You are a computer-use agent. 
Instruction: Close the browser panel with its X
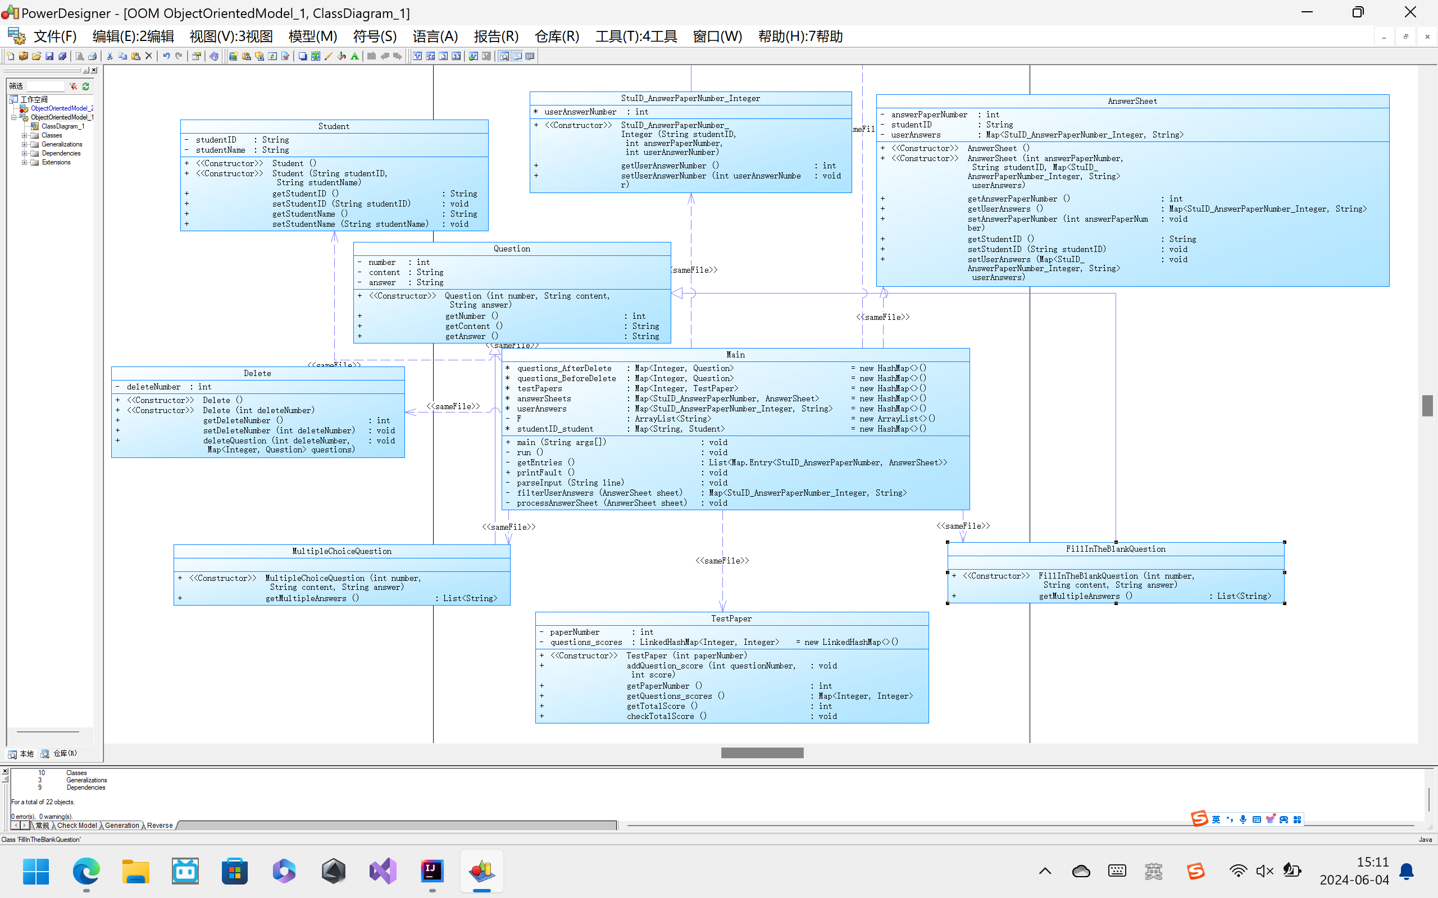point(94,70)
